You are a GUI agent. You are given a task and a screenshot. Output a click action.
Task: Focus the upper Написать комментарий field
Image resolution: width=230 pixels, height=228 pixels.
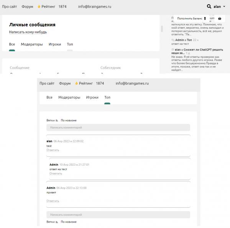pyautogui.click(x=118, y=127)
